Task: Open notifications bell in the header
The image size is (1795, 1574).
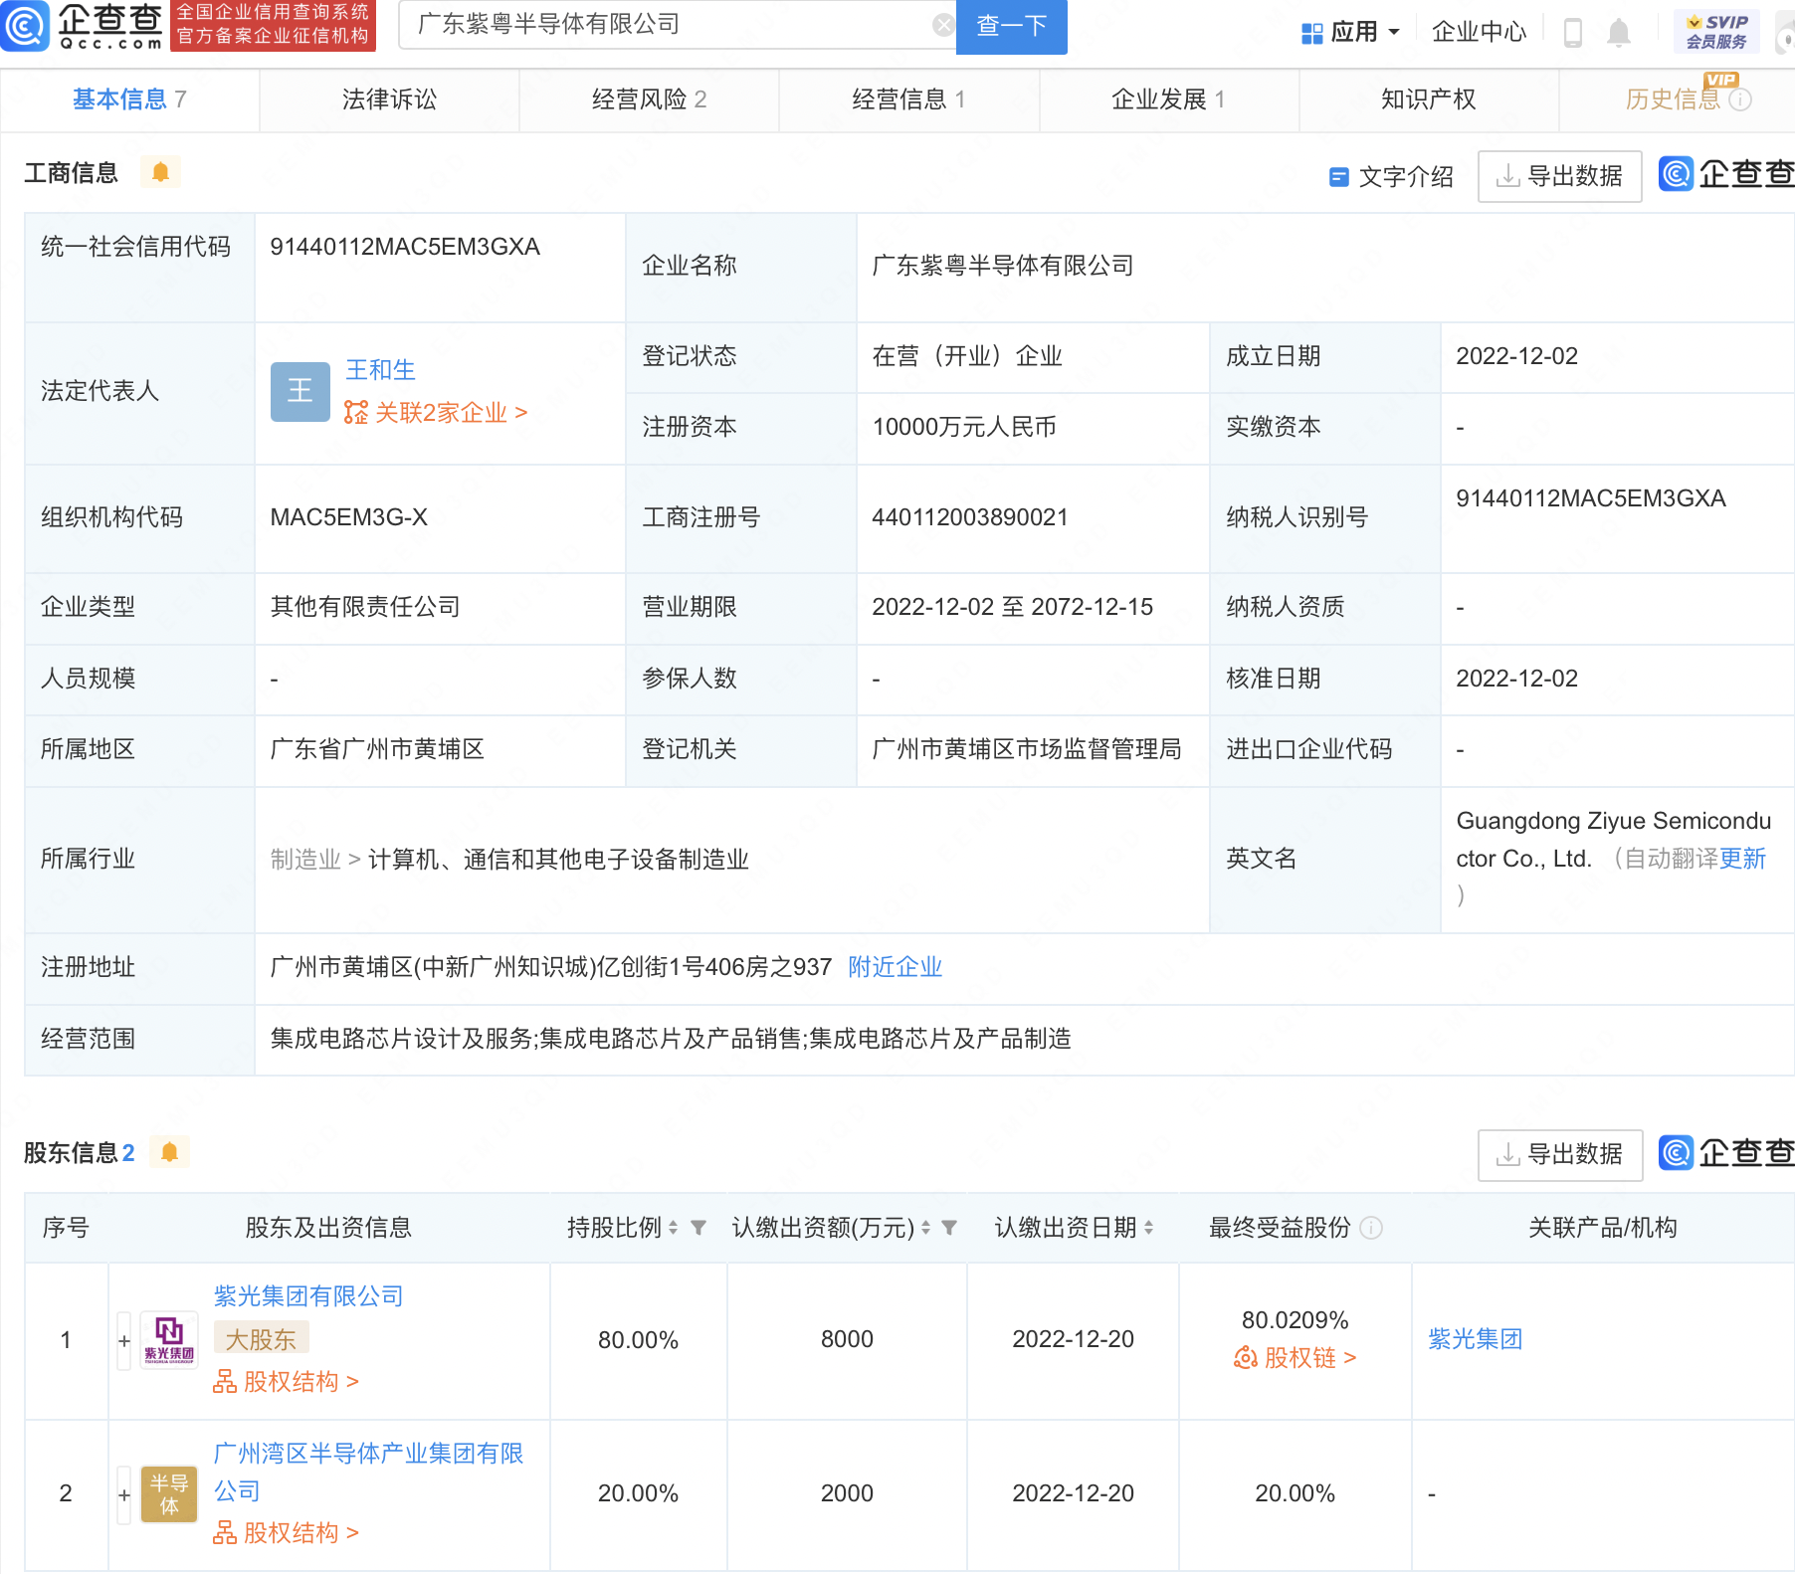Action: tap(1619, 33)
